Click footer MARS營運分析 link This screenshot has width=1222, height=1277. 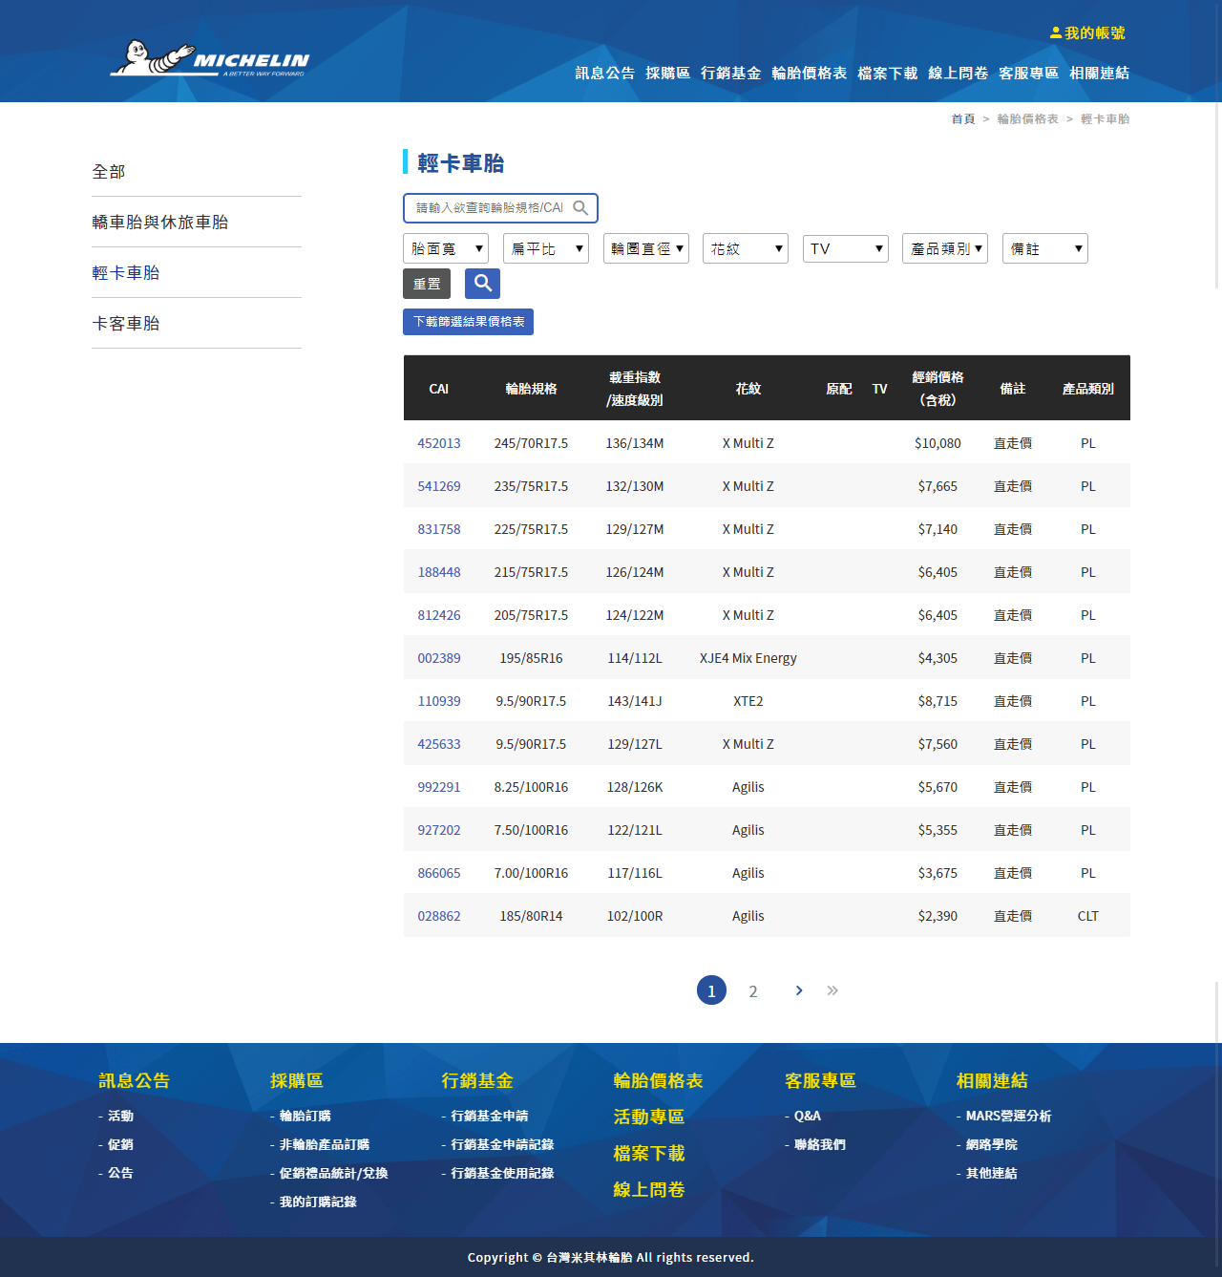[1009, 1116]
